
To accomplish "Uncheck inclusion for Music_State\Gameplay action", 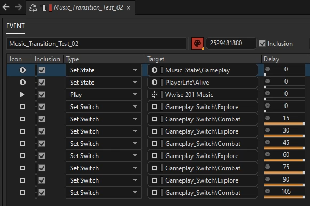I will (x=41, y=70).
